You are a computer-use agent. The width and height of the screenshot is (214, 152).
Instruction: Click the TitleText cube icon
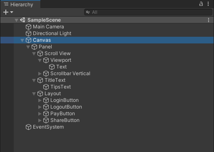pos(40,80)
